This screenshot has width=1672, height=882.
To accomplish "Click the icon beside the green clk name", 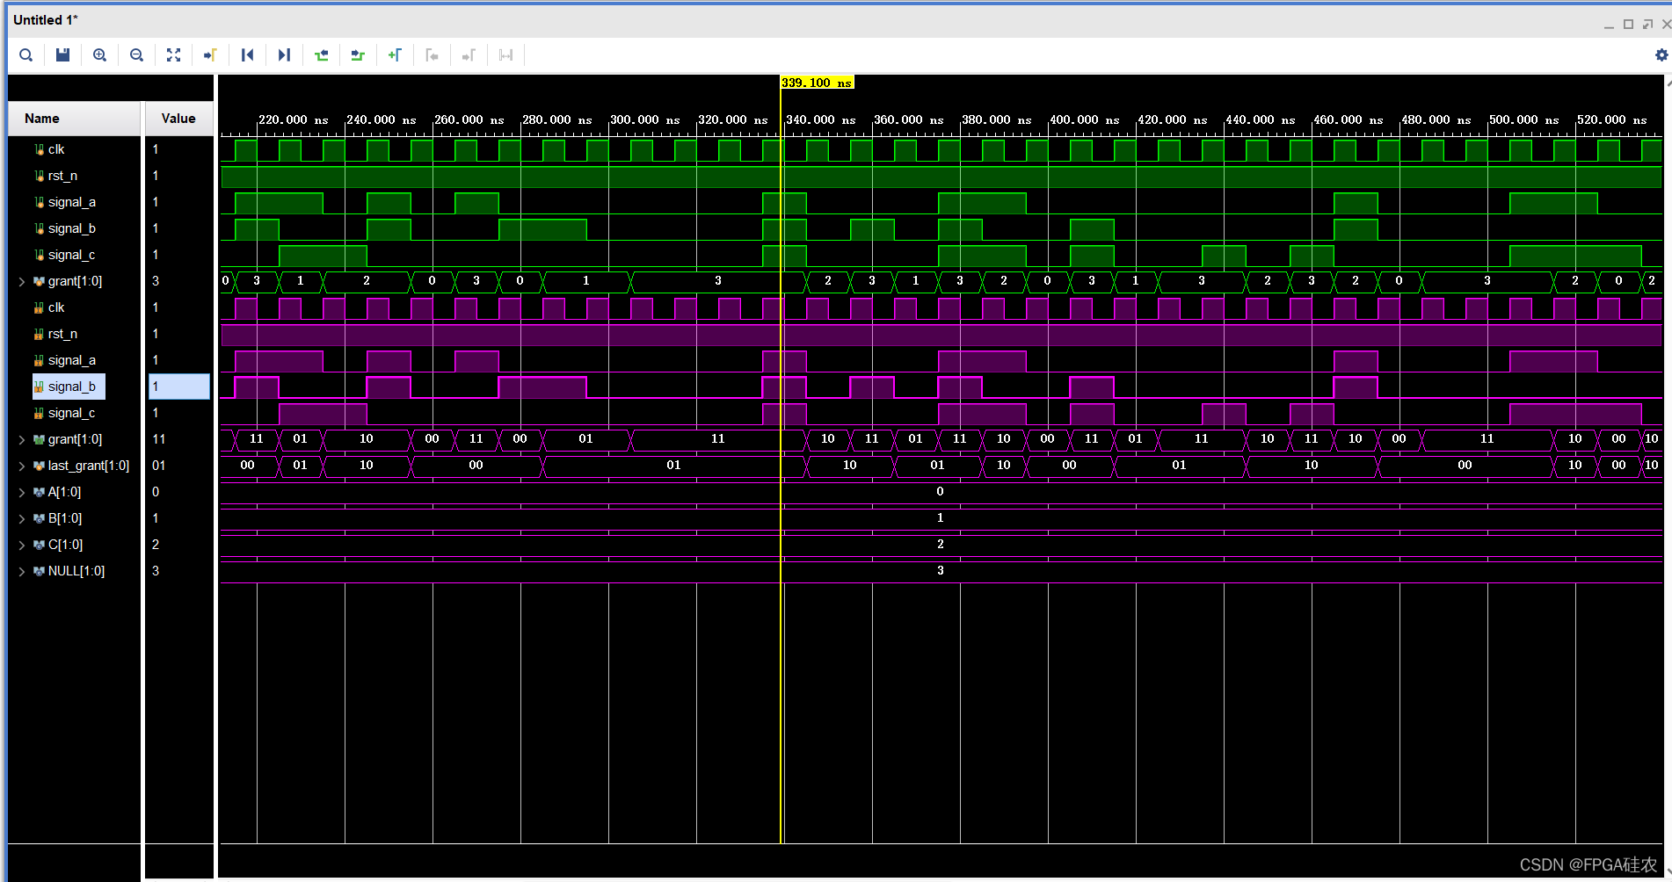I will pos(39,149).
